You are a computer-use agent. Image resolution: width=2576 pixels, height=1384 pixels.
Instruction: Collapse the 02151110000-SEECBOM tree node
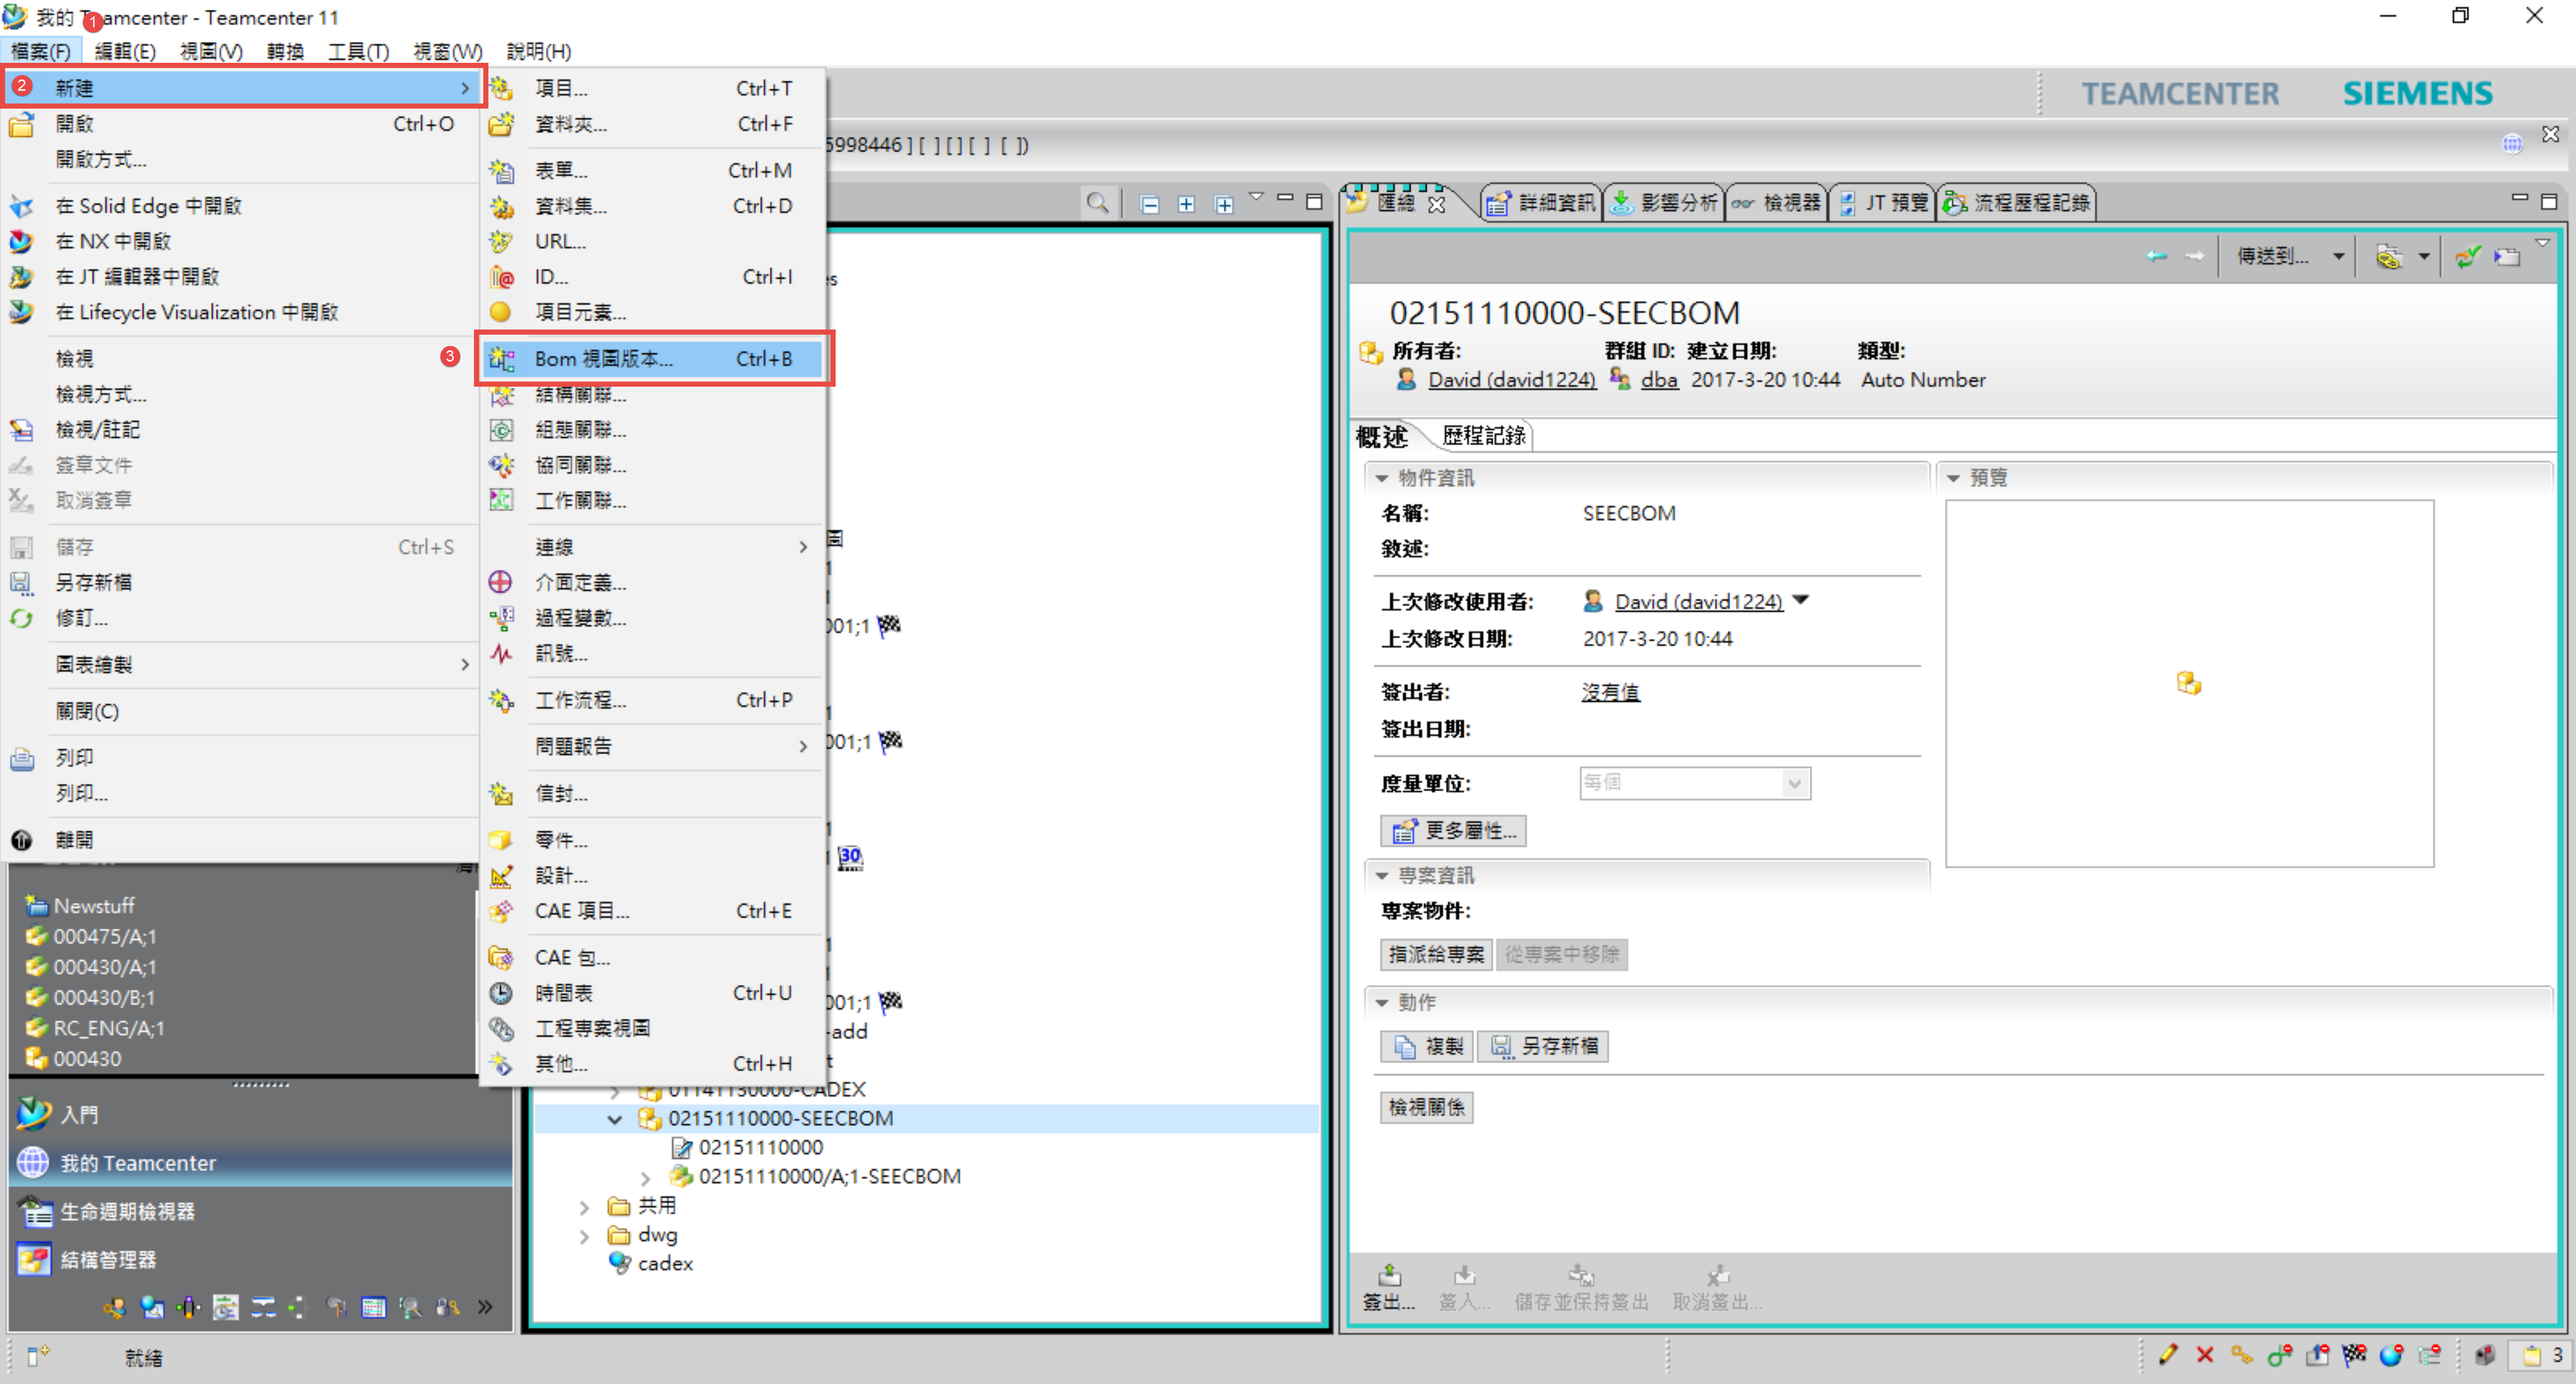point(615,1119)
